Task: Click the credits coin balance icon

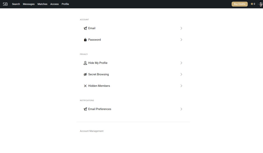Action: (252, 4)
